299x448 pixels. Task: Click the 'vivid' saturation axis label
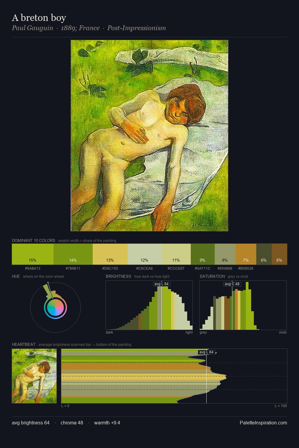(283, 332)
